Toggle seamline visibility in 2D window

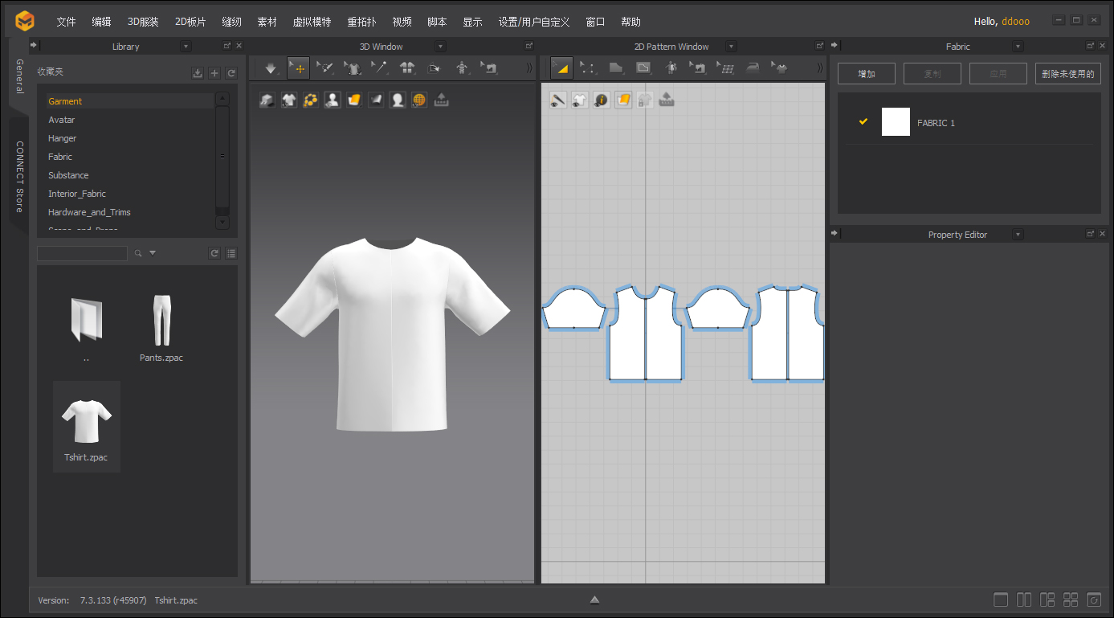coord(558,100)
